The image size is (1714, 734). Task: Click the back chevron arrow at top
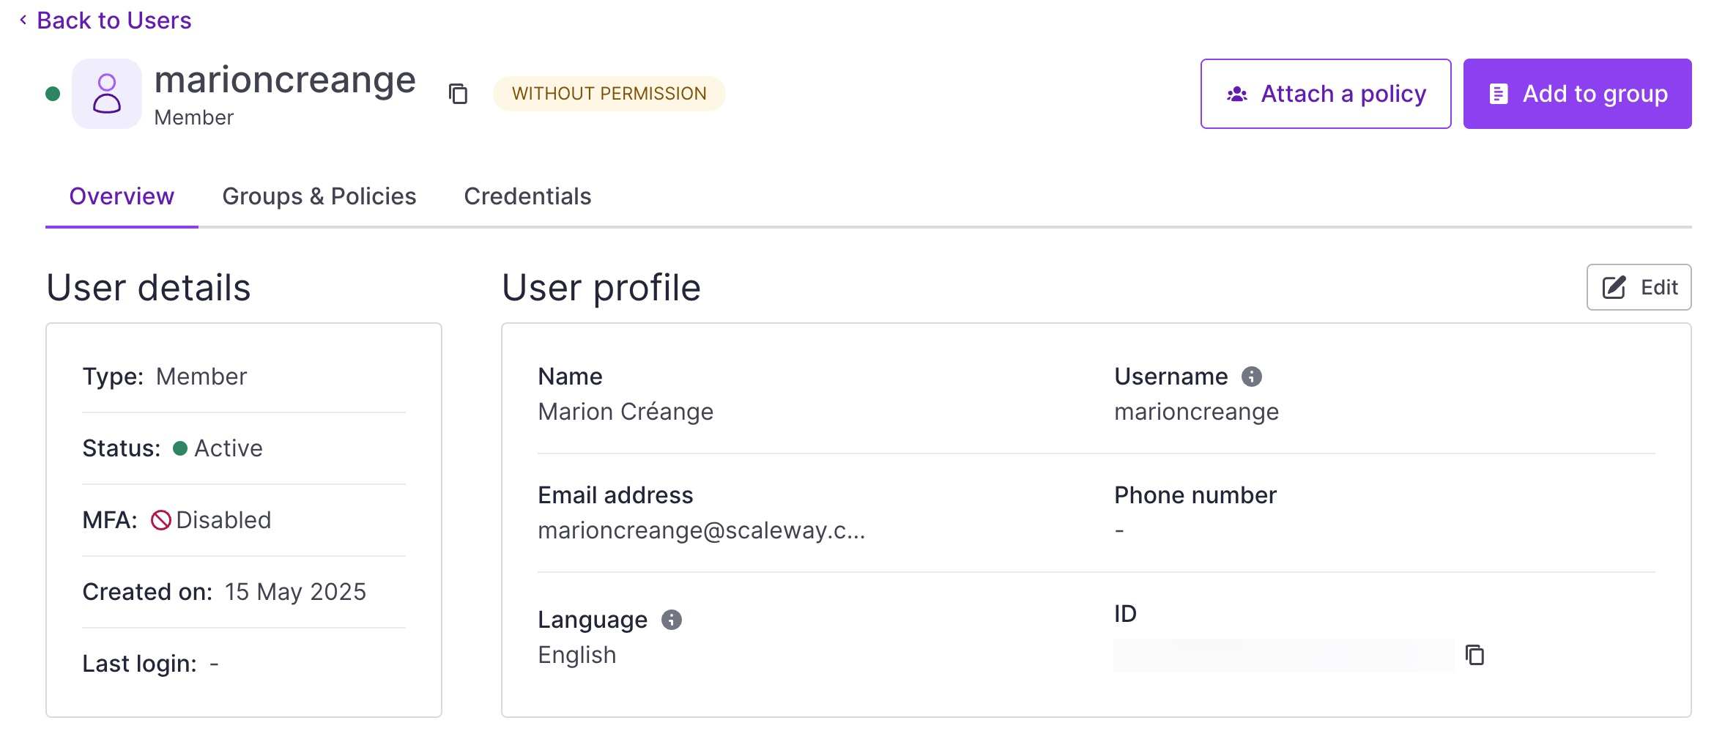(x=23, y=21)
